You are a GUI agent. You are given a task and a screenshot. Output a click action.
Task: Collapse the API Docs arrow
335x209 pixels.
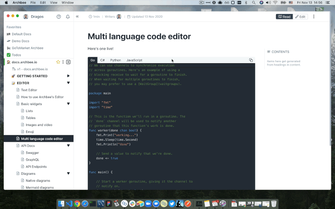tap(68, 145)
